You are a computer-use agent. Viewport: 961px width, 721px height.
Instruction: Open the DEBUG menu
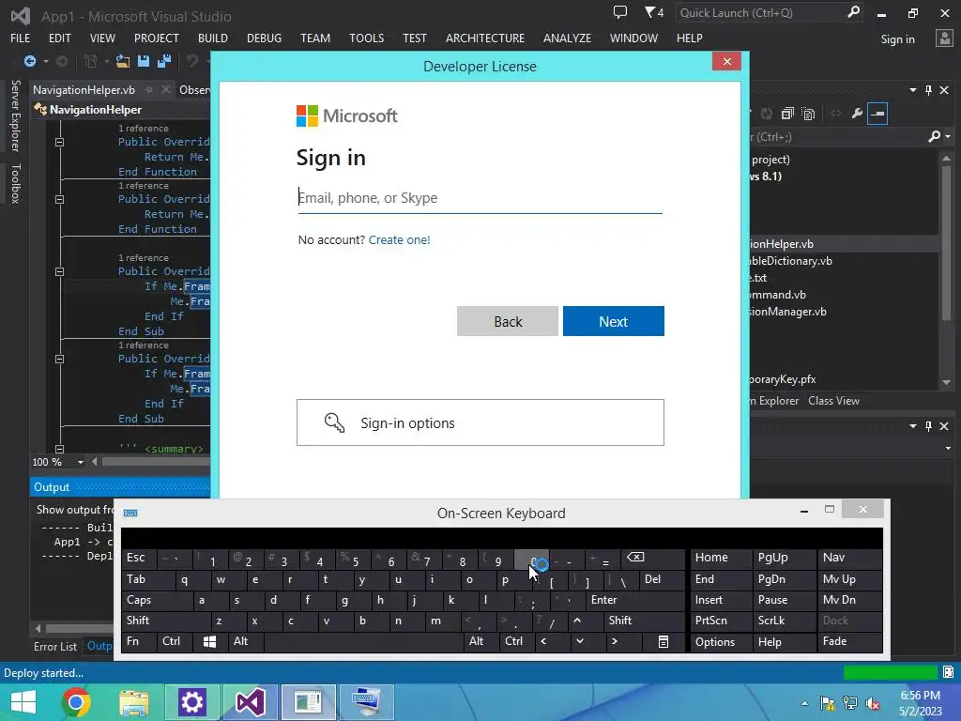click(264, 38)
